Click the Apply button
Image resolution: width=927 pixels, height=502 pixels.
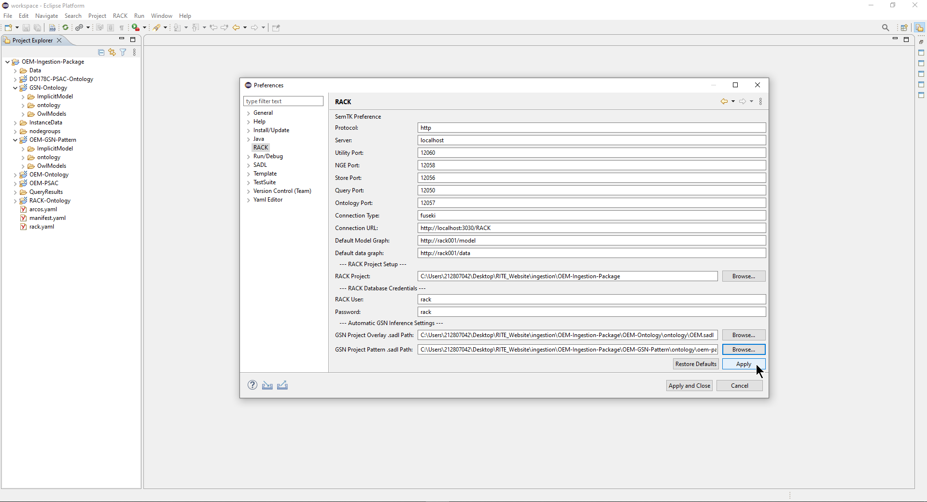pyautogui.click(x=744, y=364)
